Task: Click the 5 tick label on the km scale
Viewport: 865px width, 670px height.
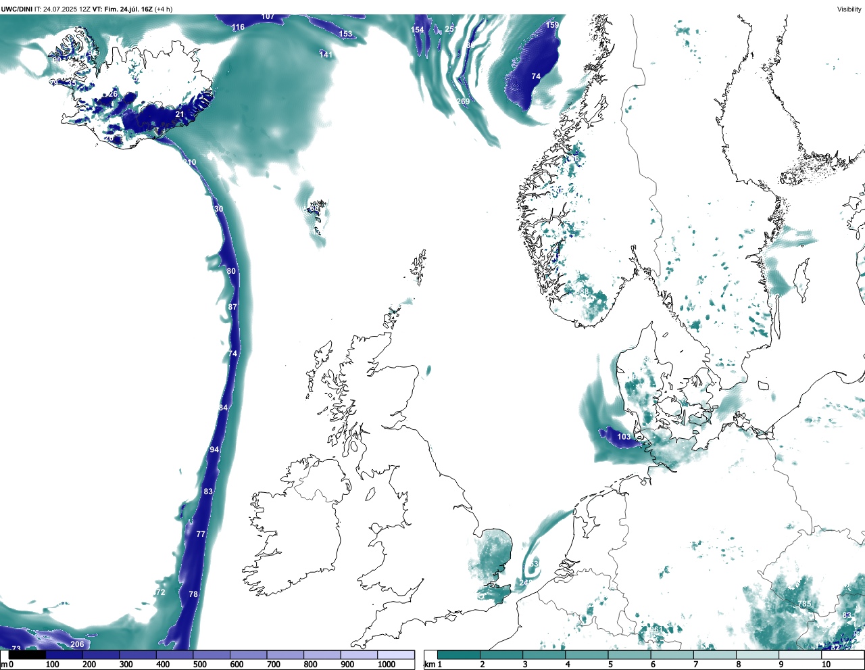Action: [611, 665]
